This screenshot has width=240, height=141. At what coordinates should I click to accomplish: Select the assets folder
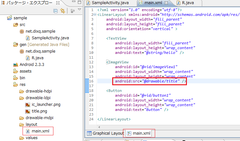pyautogui.click(x=25, y=71)
